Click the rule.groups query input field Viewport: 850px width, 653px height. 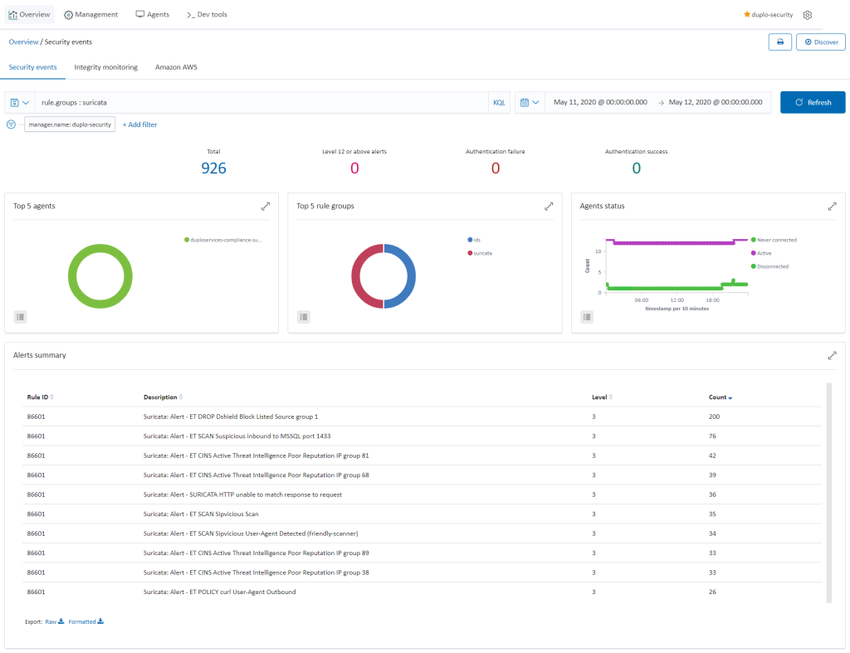tap(261, 102)
